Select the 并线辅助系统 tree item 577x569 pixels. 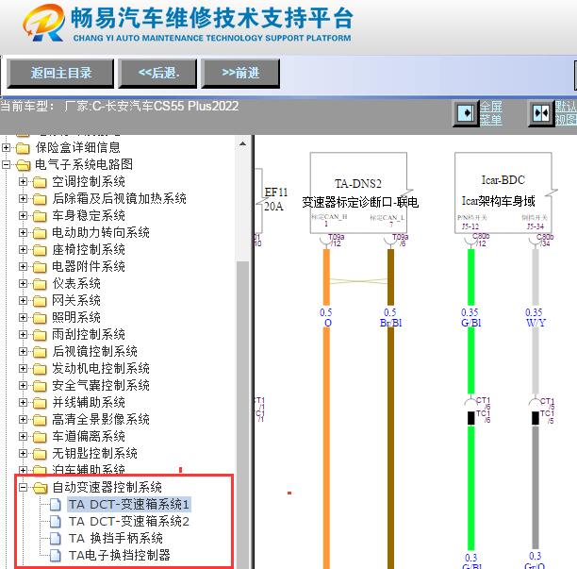pos(89,402)
